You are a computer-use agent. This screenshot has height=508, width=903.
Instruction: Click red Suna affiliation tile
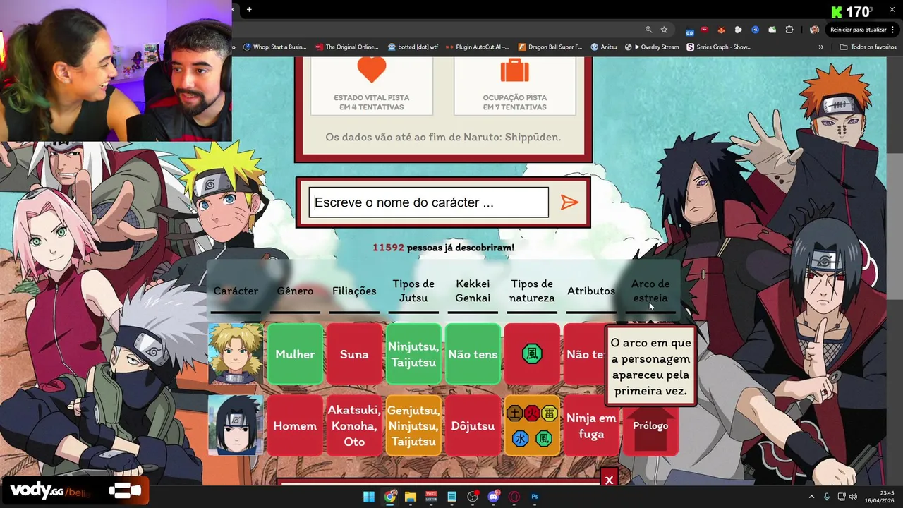354,354
